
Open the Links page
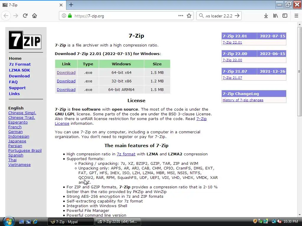(14, 94)
